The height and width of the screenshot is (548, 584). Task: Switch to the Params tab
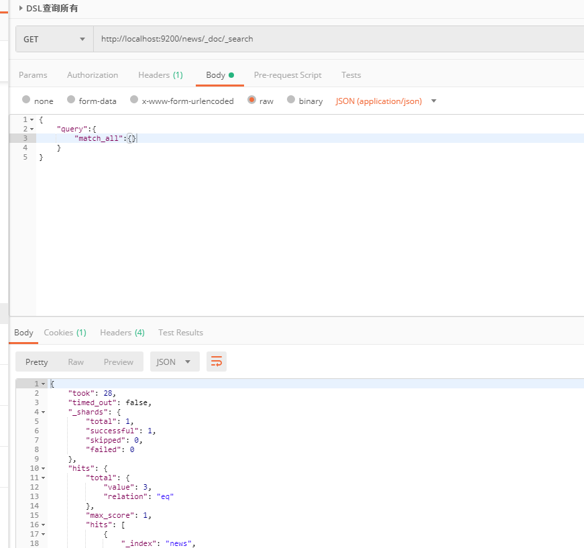(x=33, y=75)
